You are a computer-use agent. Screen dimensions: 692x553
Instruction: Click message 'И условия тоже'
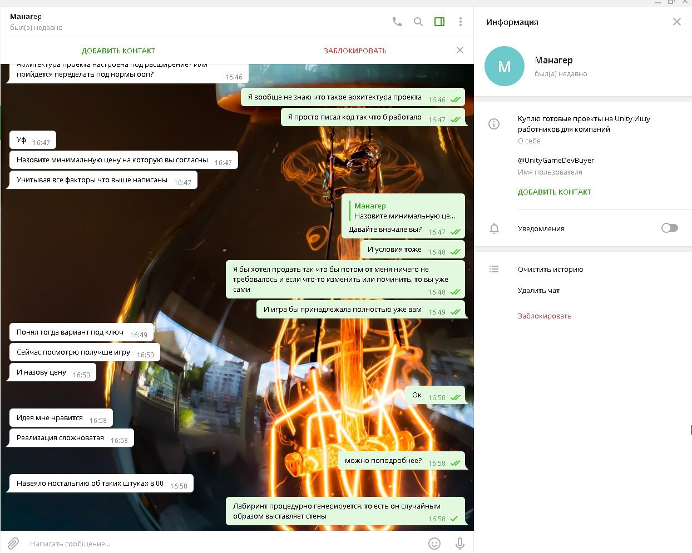(x=413, y=250)
